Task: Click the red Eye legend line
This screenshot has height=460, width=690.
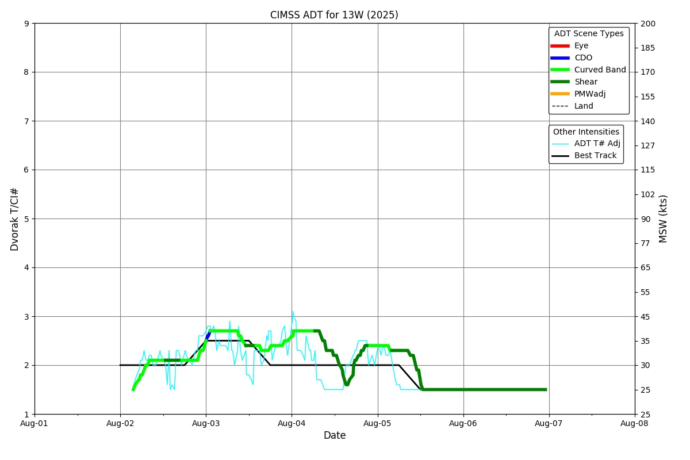Action: pyautogui.click(x=559, y=46)
